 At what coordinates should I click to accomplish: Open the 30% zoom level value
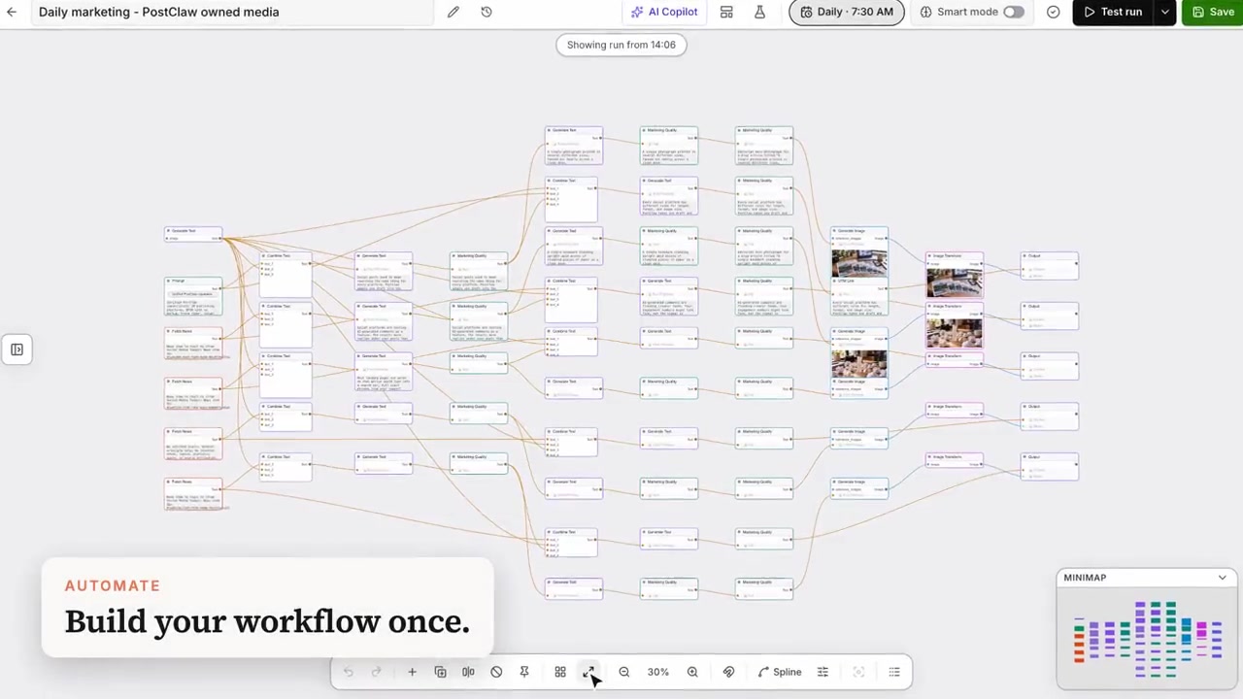tap(658, 672)
